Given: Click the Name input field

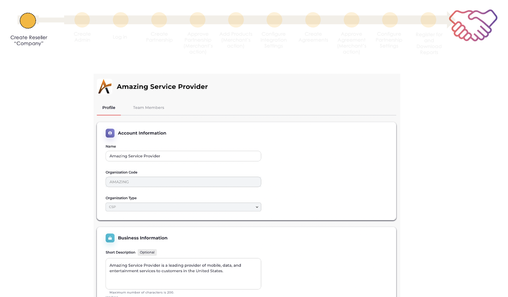Looking at the screenshot, I should [x=183, y=156].
